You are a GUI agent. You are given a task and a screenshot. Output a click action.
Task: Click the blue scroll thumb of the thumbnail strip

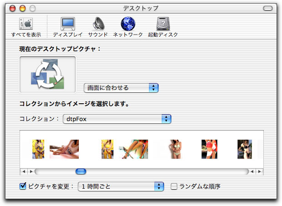[x=81, y=172]
